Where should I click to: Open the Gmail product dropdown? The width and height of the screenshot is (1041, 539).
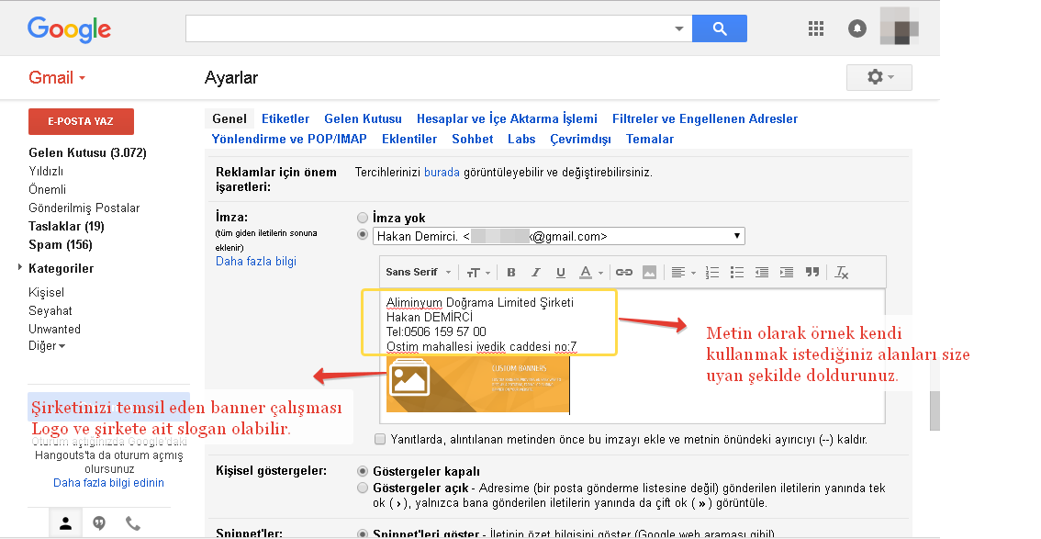[x=57, y=78]
